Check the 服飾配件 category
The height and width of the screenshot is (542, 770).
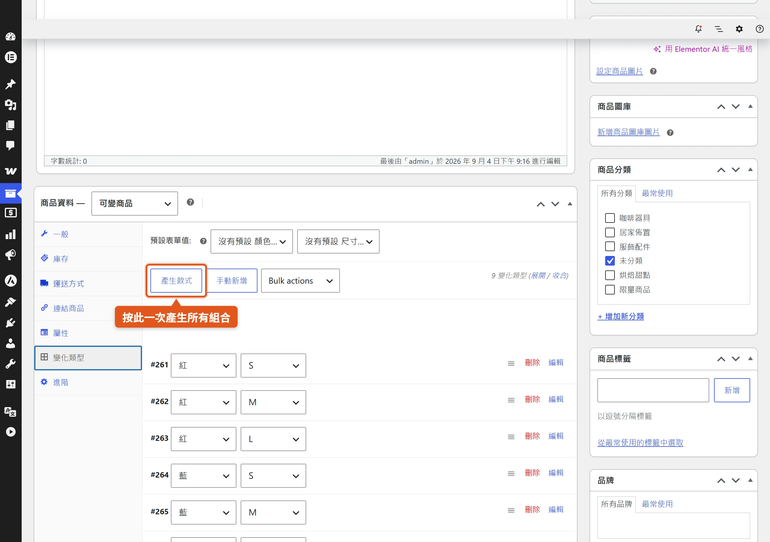point(610,247)
